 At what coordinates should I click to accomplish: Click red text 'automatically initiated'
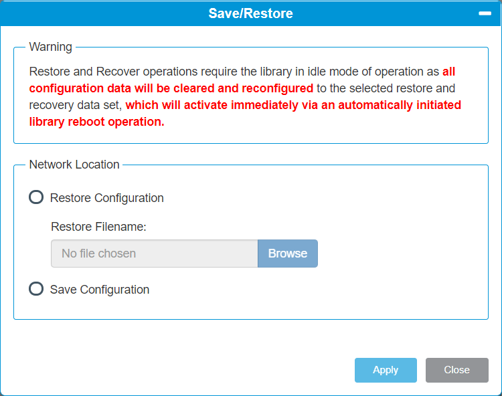(x=400, y=105)
